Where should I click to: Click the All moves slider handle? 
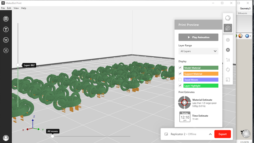52,136
